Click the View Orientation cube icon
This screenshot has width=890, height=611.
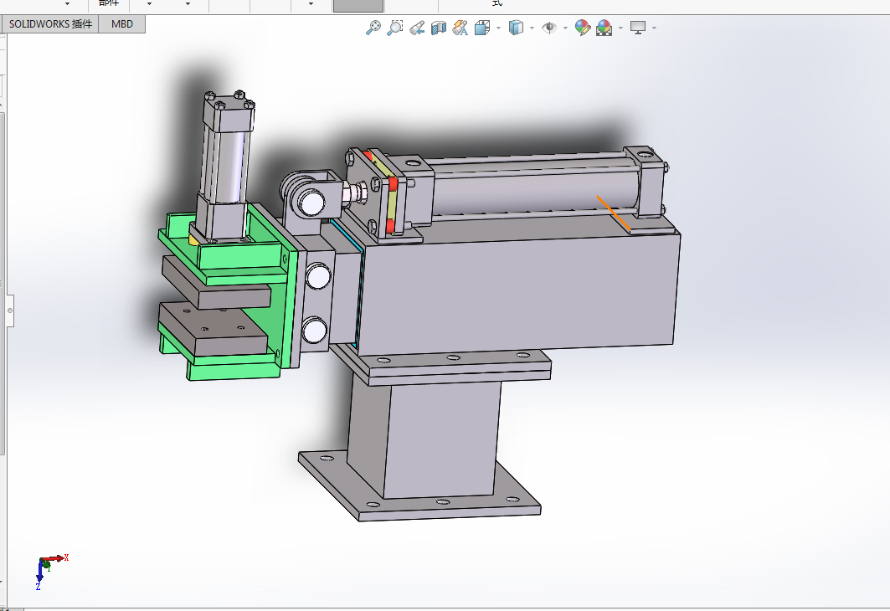pos(482,28)
